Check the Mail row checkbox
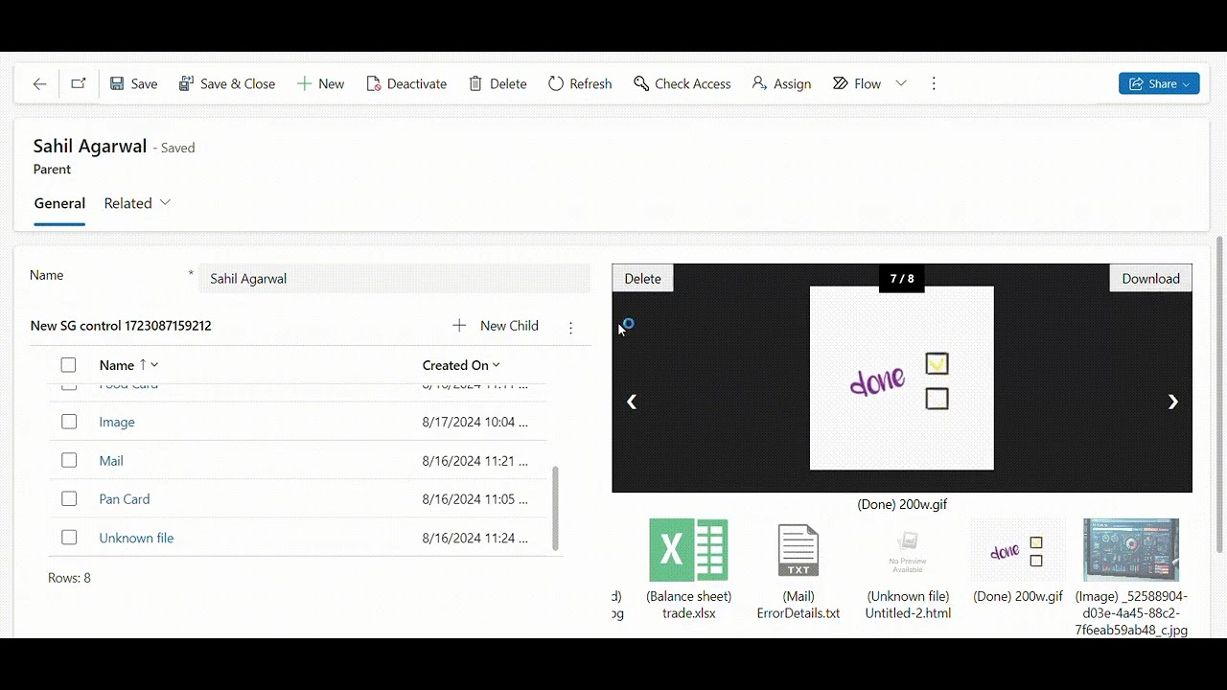Screen dimensions: 1227x690 [x=69, y=461]
